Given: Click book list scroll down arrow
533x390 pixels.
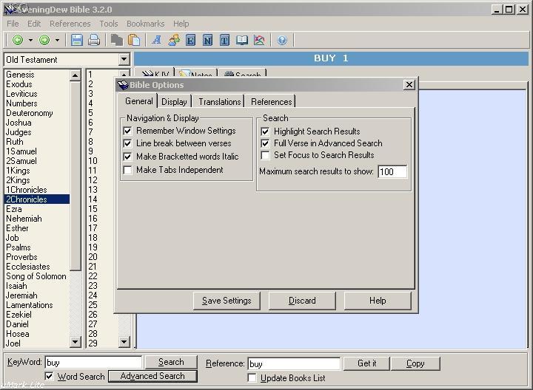Looking at the screenshot, I should [x=75, y=341].
